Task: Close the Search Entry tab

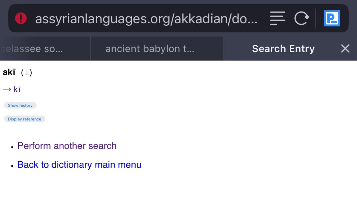Action: coord(345,49)
